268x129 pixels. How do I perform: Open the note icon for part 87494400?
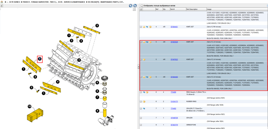point(144,77)
